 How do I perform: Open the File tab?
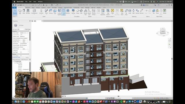[x=14, y=8]
